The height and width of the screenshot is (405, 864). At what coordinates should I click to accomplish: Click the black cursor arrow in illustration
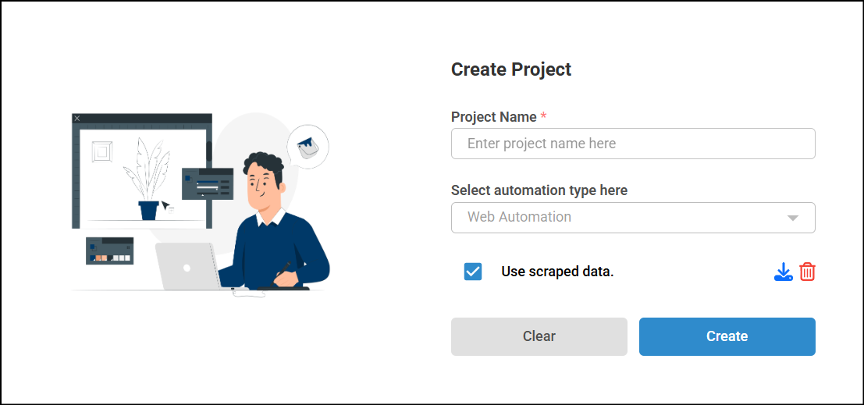(165, 206)
